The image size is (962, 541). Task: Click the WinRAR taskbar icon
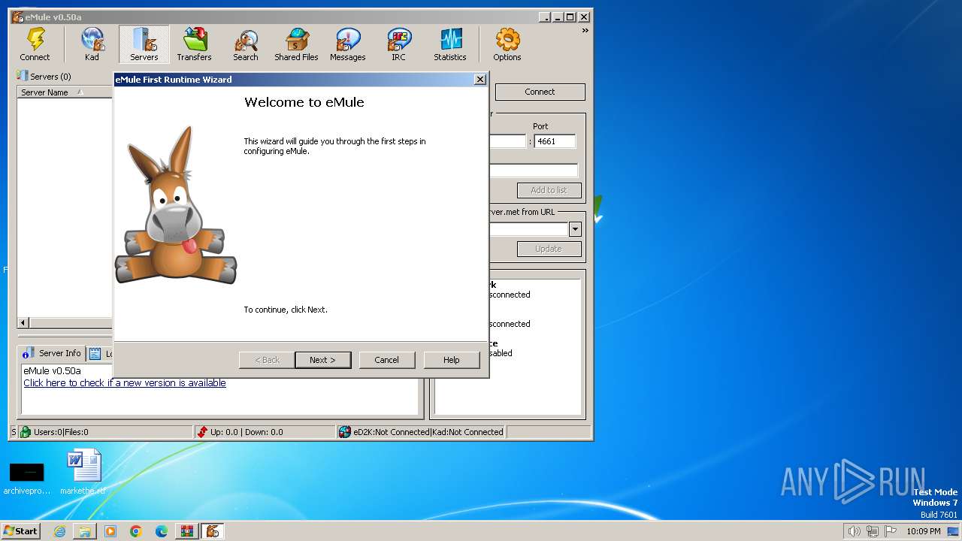point(187,531)
